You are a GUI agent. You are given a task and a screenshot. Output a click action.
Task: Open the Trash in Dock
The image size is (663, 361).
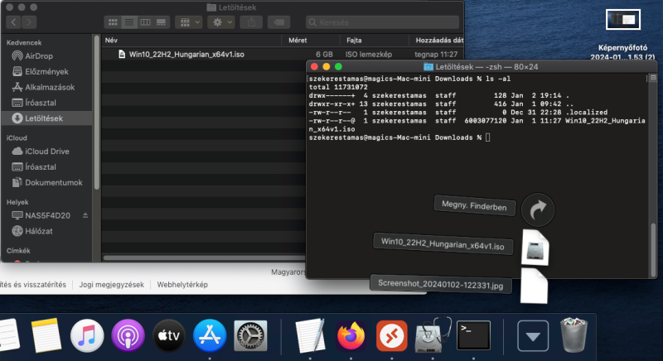(573, 335)
